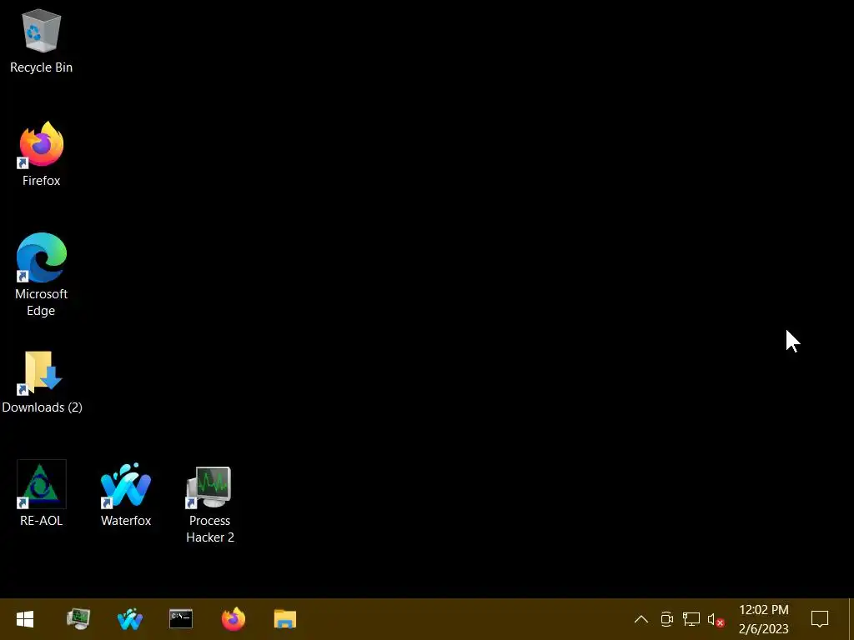This screenshot has height=640, width=854.
Task: Launch Firefox from the taskbar
Action: click(234, 619)
